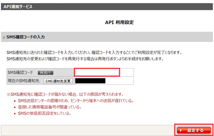
Task: Click the arrow icon on 設定する button
Action: click(x=180, y=130)
